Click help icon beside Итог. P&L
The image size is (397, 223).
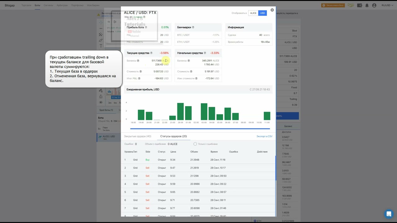[x=139, y=78]
